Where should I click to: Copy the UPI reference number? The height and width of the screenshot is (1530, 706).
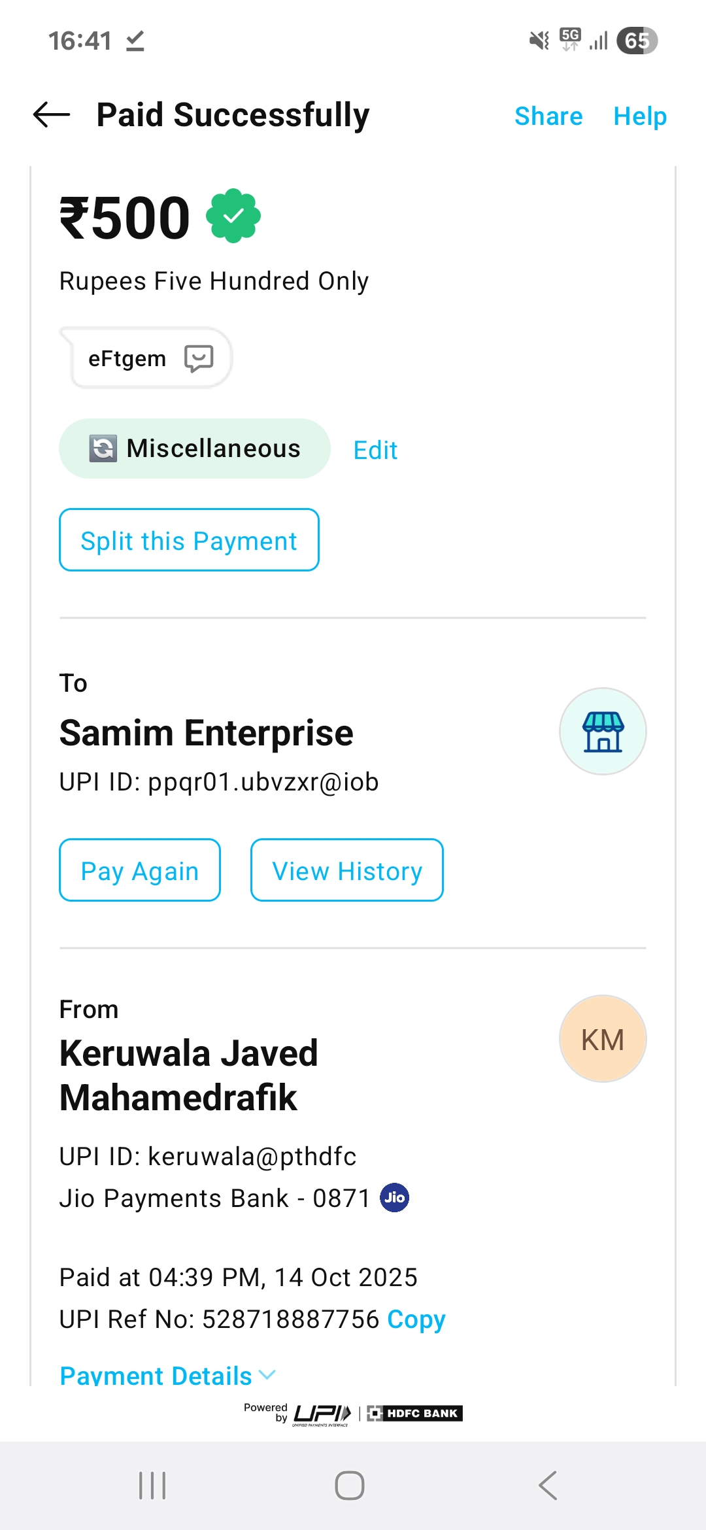coord(416,1319)
